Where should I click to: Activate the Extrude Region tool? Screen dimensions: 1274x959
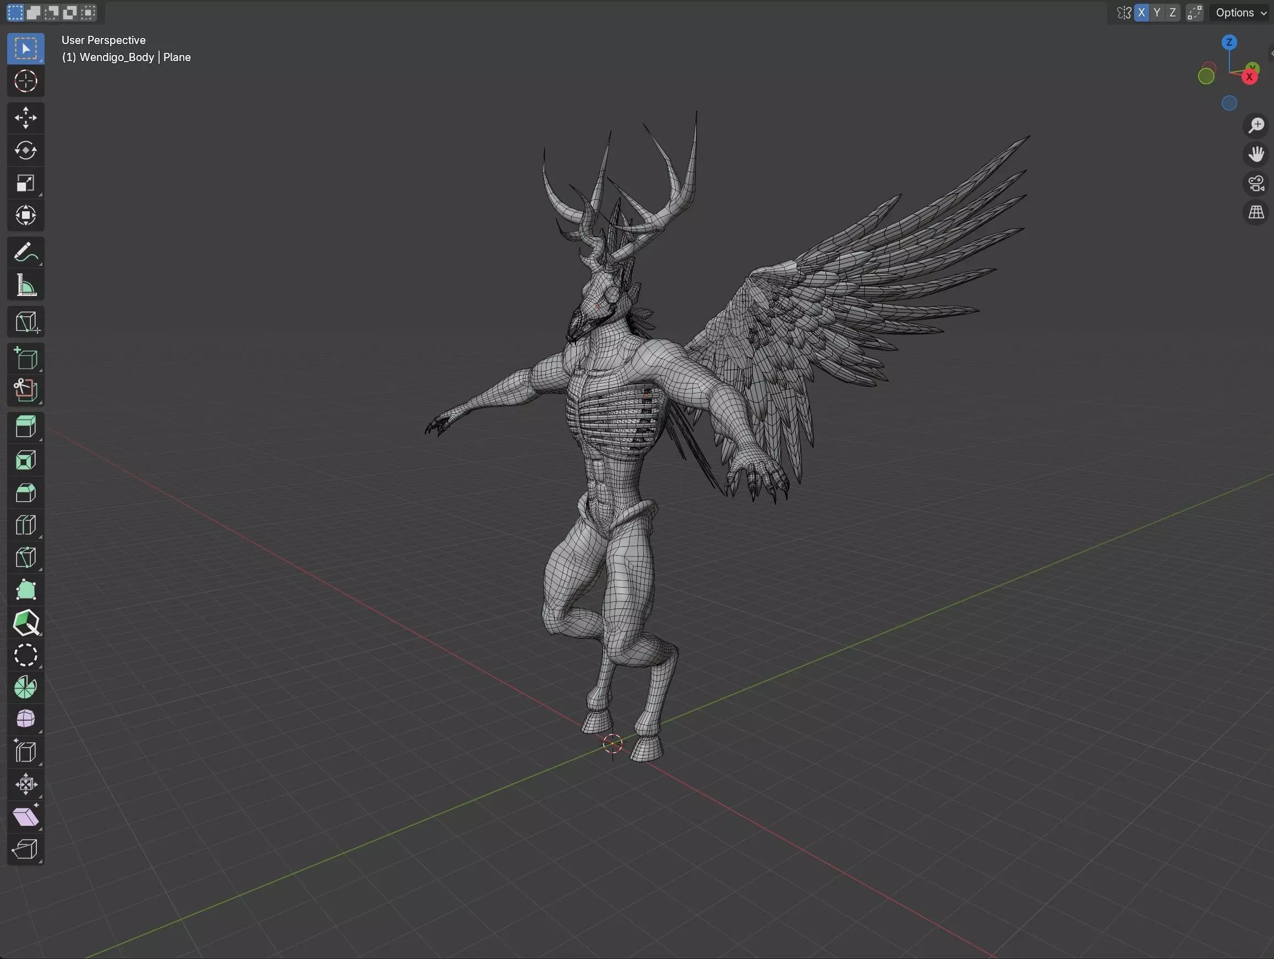[25, 427]
